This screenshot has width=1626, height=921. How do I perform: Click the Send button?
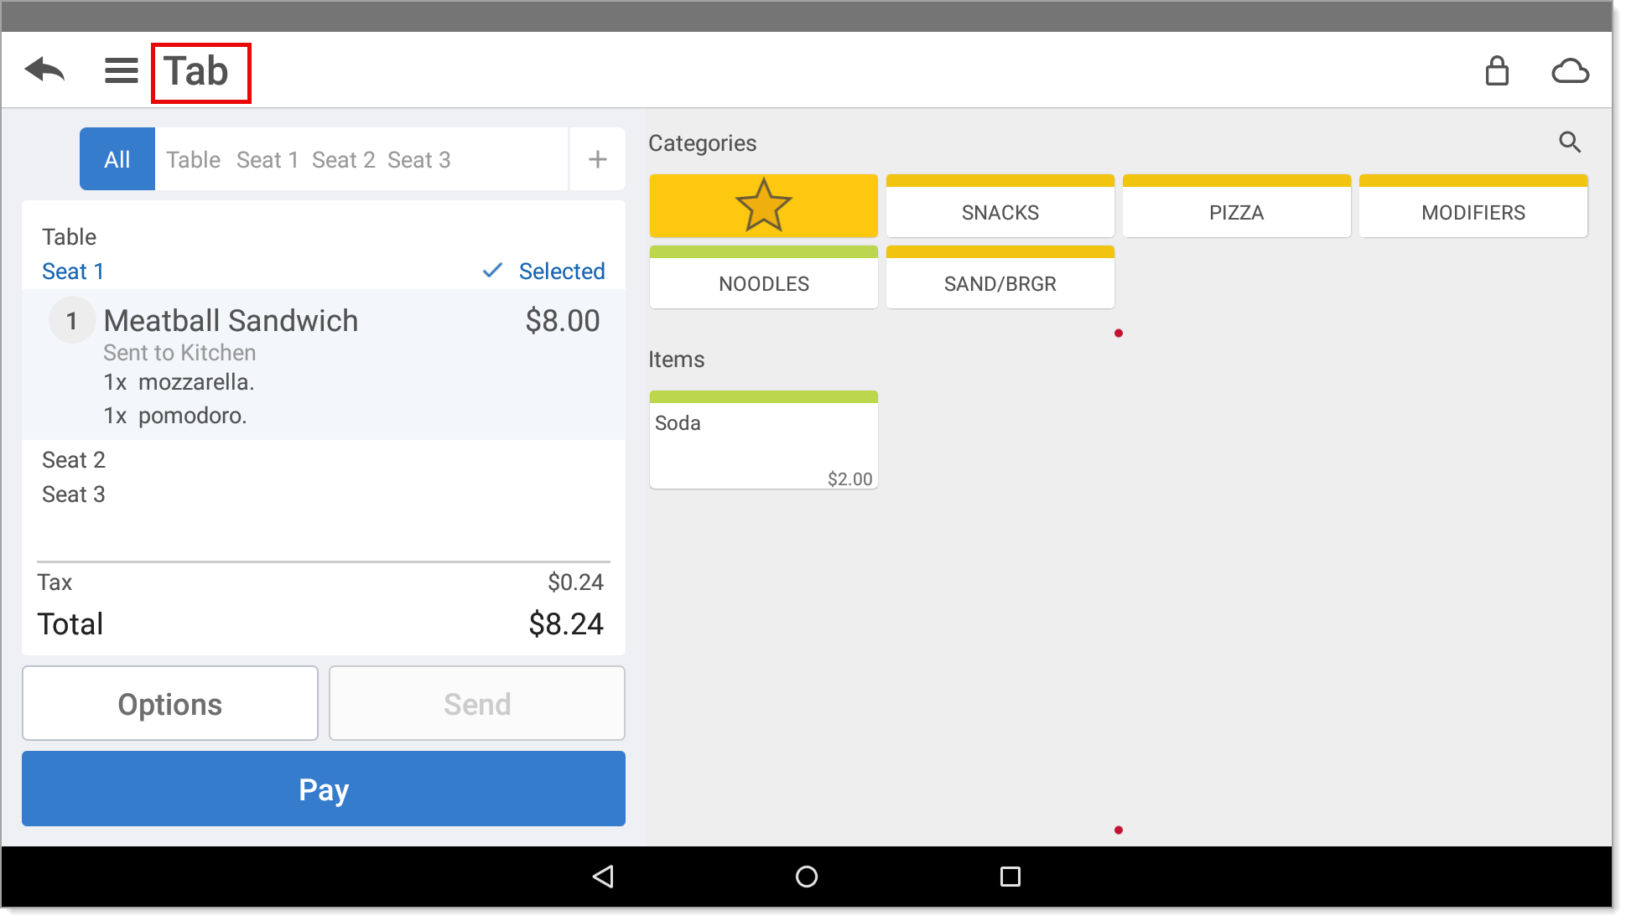pyautogui.click(x=477, y=704)
